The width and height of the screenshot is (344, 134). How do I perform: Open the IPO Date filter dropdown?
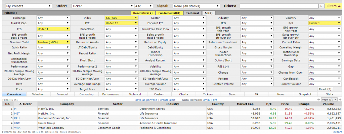(189, 89)
